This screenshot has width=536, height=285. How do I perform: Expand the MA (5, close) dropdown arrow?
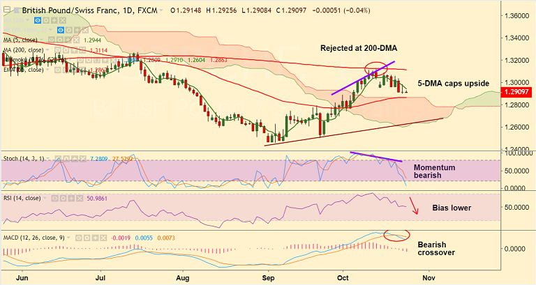click(41, 40)
